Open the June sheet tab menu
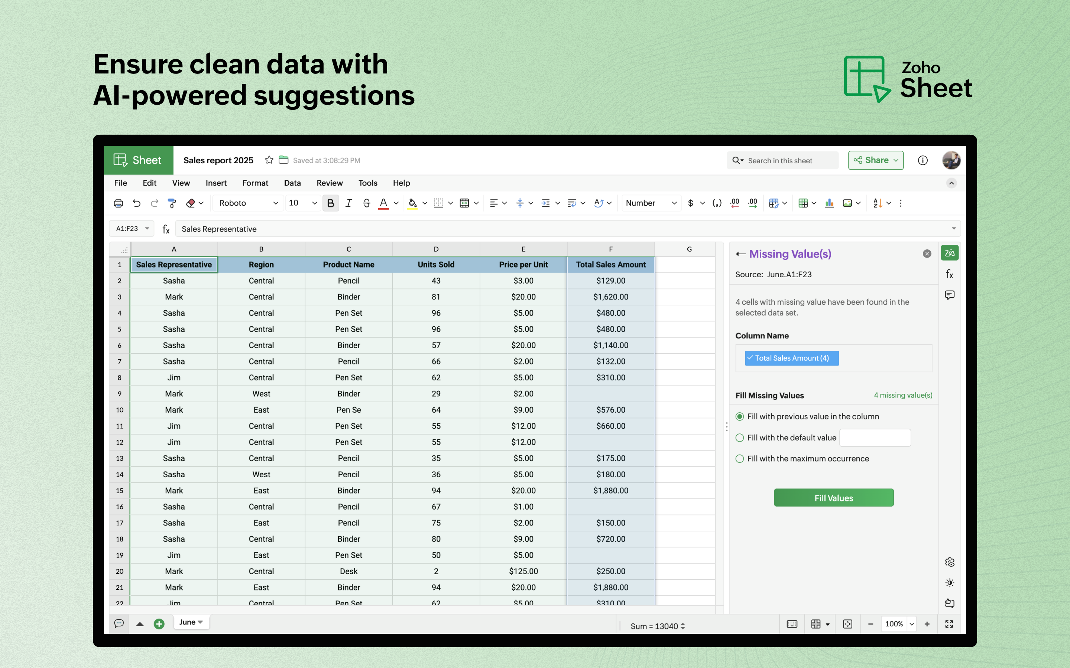This screenshot has height=668, width=1070. pyautogui.click(x=191, y=622)
